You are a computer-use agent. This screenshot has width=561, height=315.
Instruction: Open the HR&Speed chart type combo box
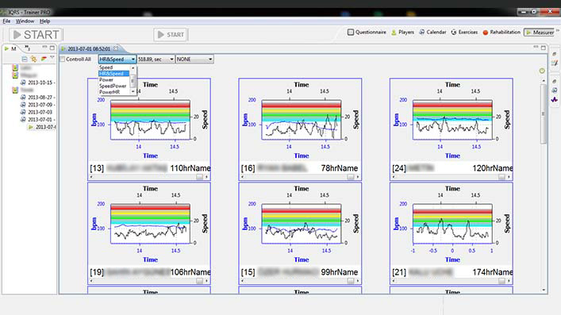click(117, 59)
